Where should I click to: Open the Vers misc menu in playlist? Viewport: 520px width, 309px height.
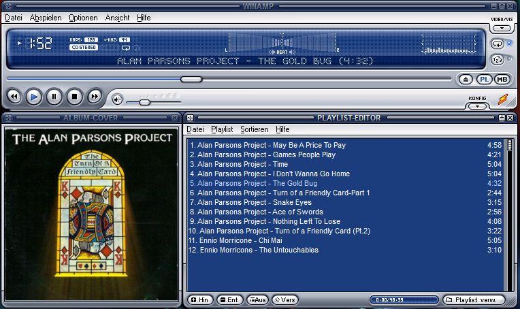(285, 299)
